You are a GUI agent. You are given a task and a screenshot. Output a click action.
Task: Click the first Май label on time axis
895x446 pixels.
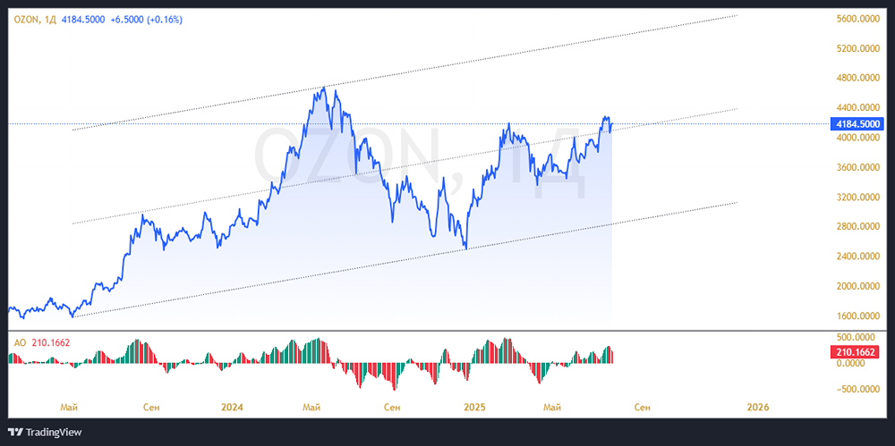tap(69, 408)
